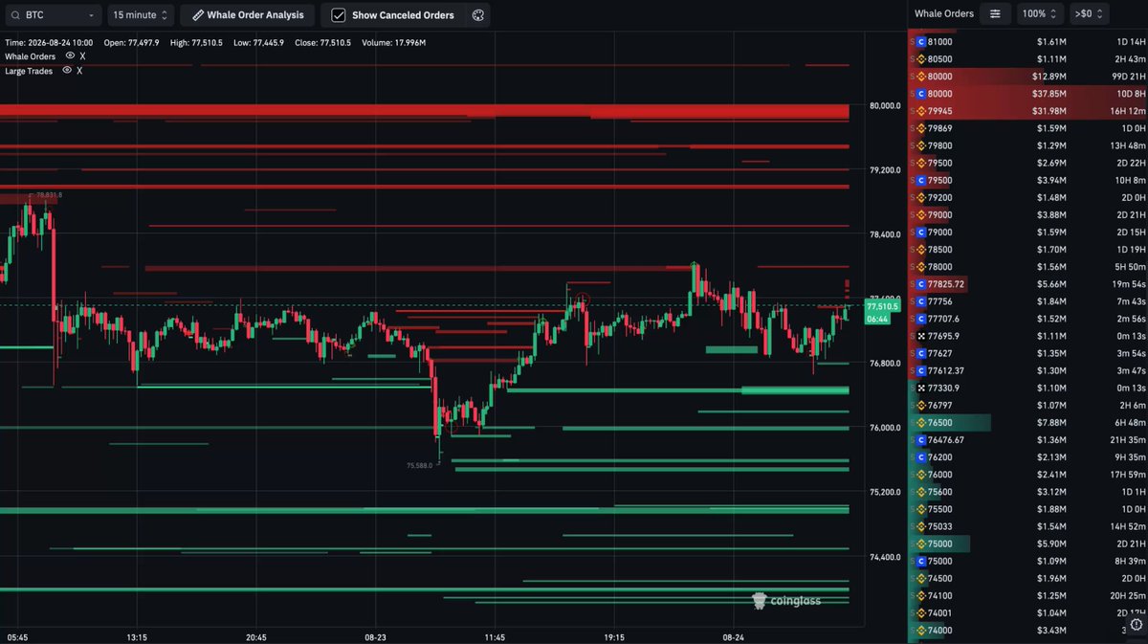
Task: Click Coinbase icon on the 76200 order row
Action: point(921,457)
